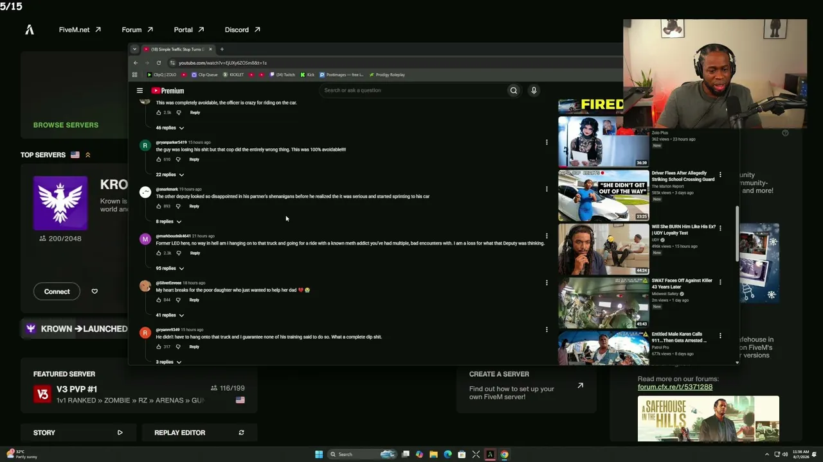The width and height of the screenshot is (823, 462).
Task: Open the Story mode button
Action: coord(78,432)
